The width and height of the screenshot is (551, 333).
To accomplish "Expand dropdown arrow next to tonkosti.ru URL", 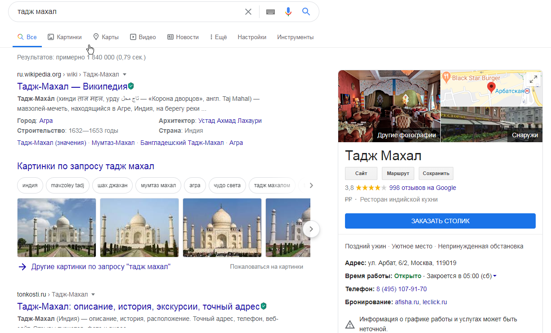I will point(93,294).
